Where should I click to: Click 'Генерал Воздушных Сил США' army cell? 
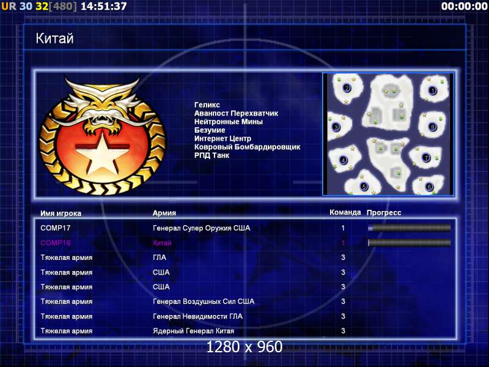coord(204,302)
